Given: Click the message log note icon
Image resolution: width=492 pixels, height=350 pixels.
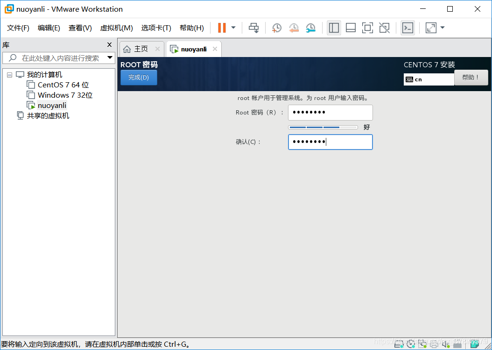Looking at the screenshot, I should coord(474,345).
